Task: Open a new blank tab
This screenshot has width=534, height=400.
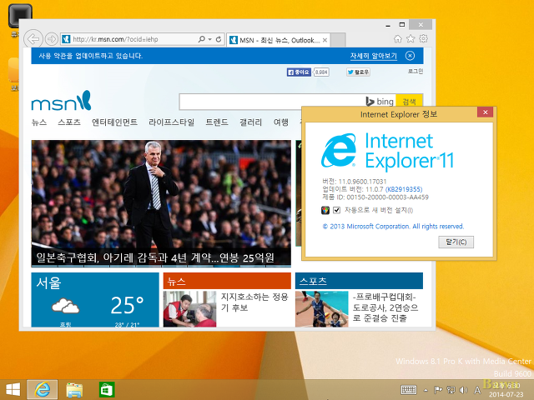Action: [338, 40]
